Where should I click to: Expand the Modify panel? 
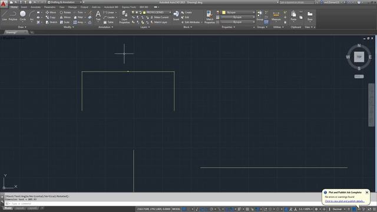point(68,27)
